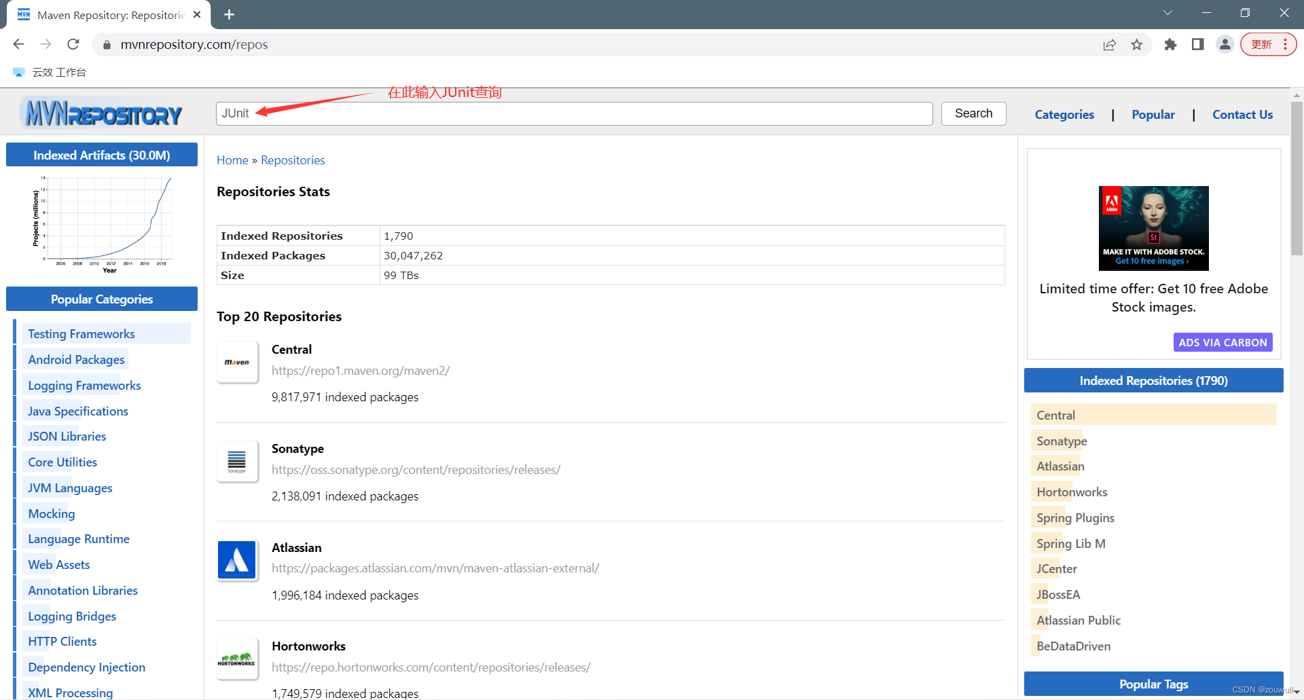Open the tab search dropdown chevron

(x=1167, y=12)
